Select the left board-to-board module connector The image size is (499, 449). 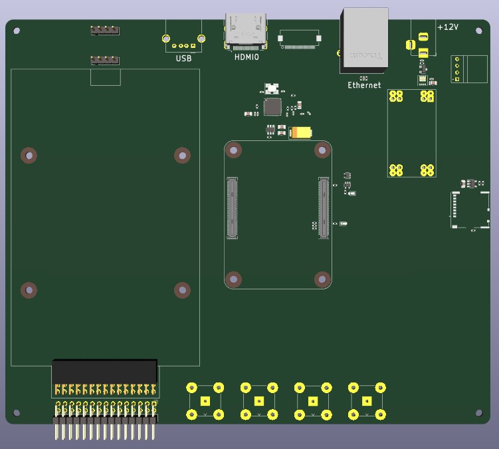pyautogui.click(x=232, y=208)
